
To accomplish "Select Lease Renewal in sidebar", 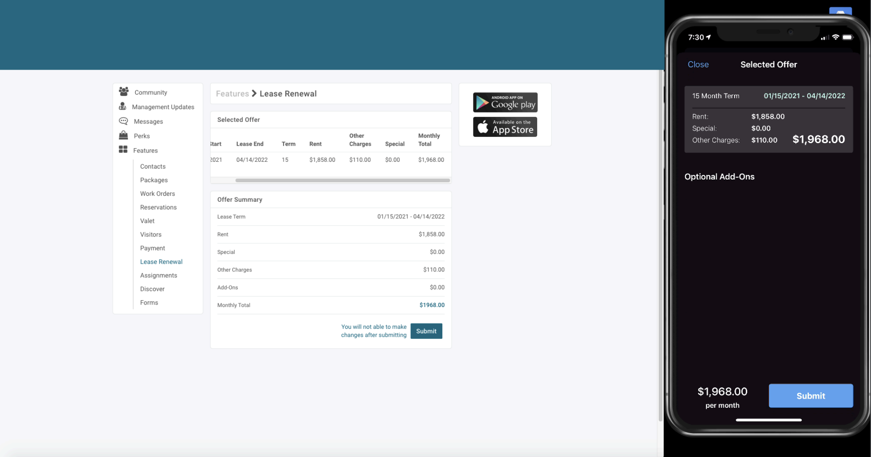I will [161, 262].
